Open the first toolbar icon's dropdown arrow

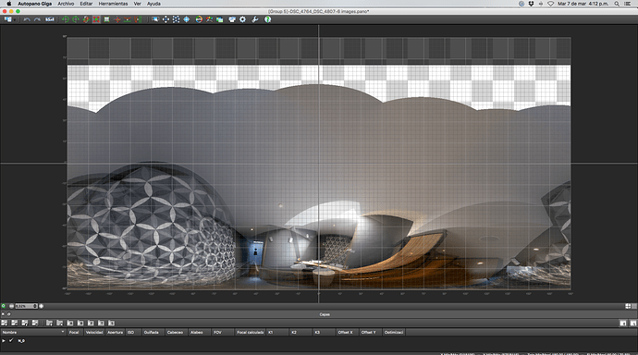[x=15, y=19]
